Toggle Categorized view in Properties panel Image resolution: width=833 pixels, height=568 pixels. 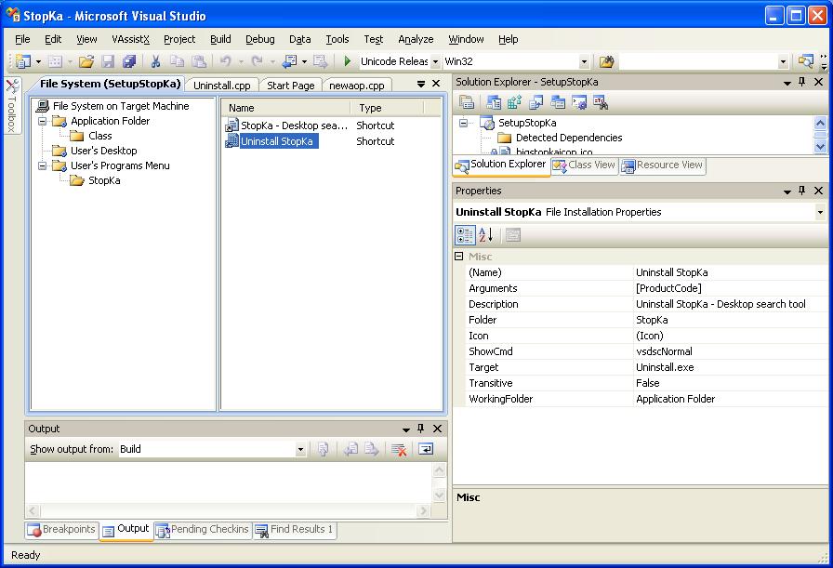(x=466, y=235)
